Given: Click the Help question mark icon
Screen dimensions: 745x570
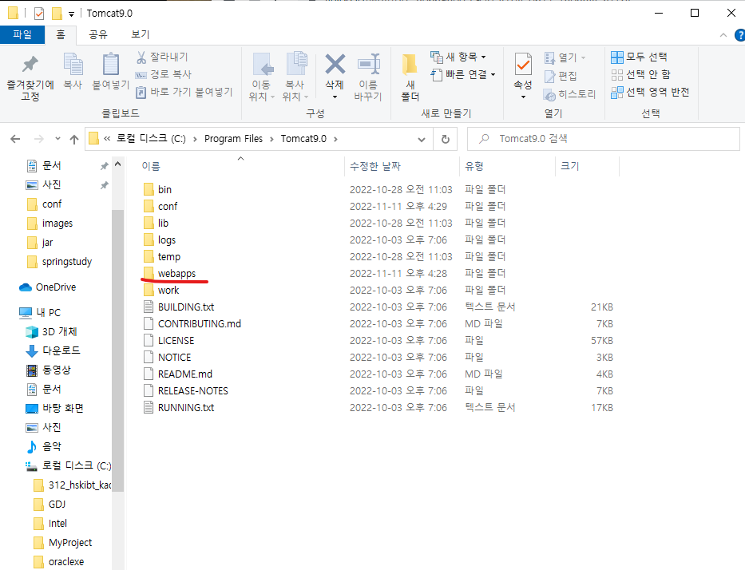Looking at the screenshot, I should [739, 35].
